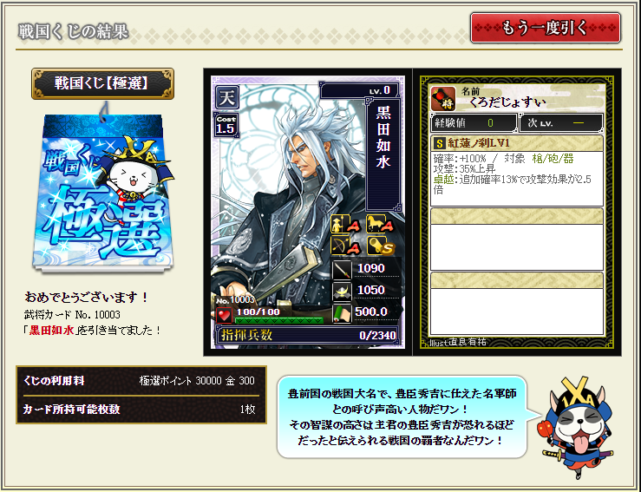Click the もう一度引く draw again button

coord(546,28)
